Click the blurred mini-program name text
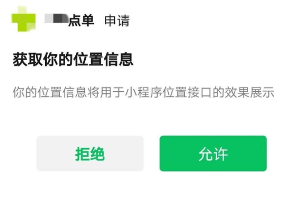 click(x=56, y=19)
